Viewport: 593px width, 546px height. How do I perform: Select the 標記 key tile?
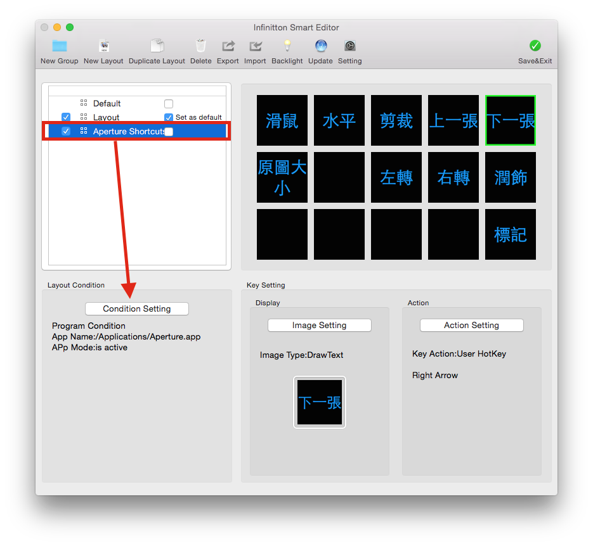coord(511,234)
